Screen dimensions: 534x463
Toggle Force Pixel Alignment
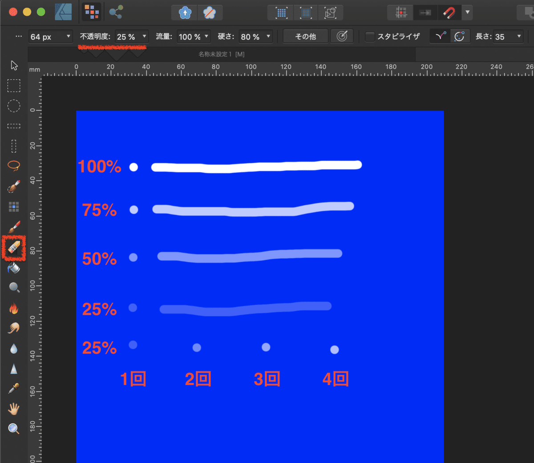[401, 13]
